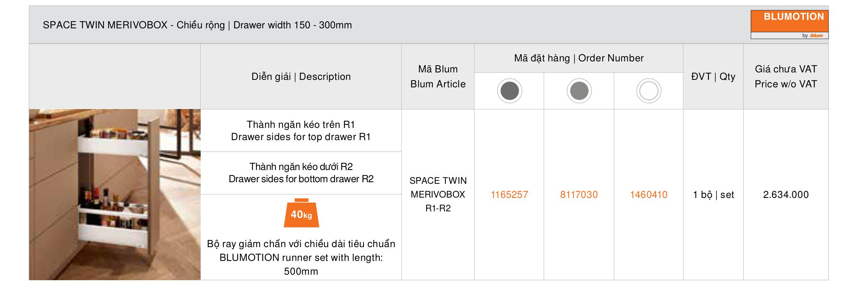Click the orange 40kg weight icon

pos(301,213)
